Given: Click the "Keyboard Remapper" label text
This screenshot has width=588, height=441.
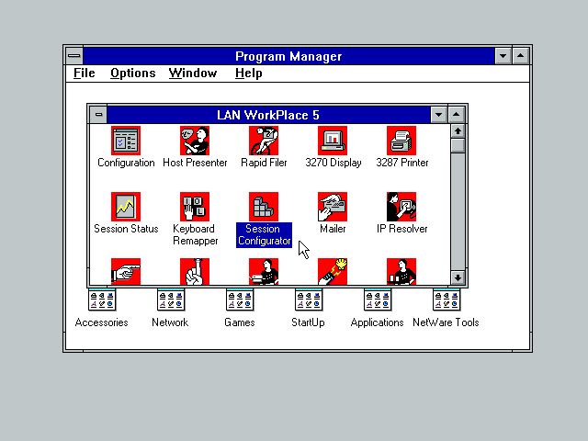Looking at the screenshot, I should pyautogui.click(x=195, y=235).
